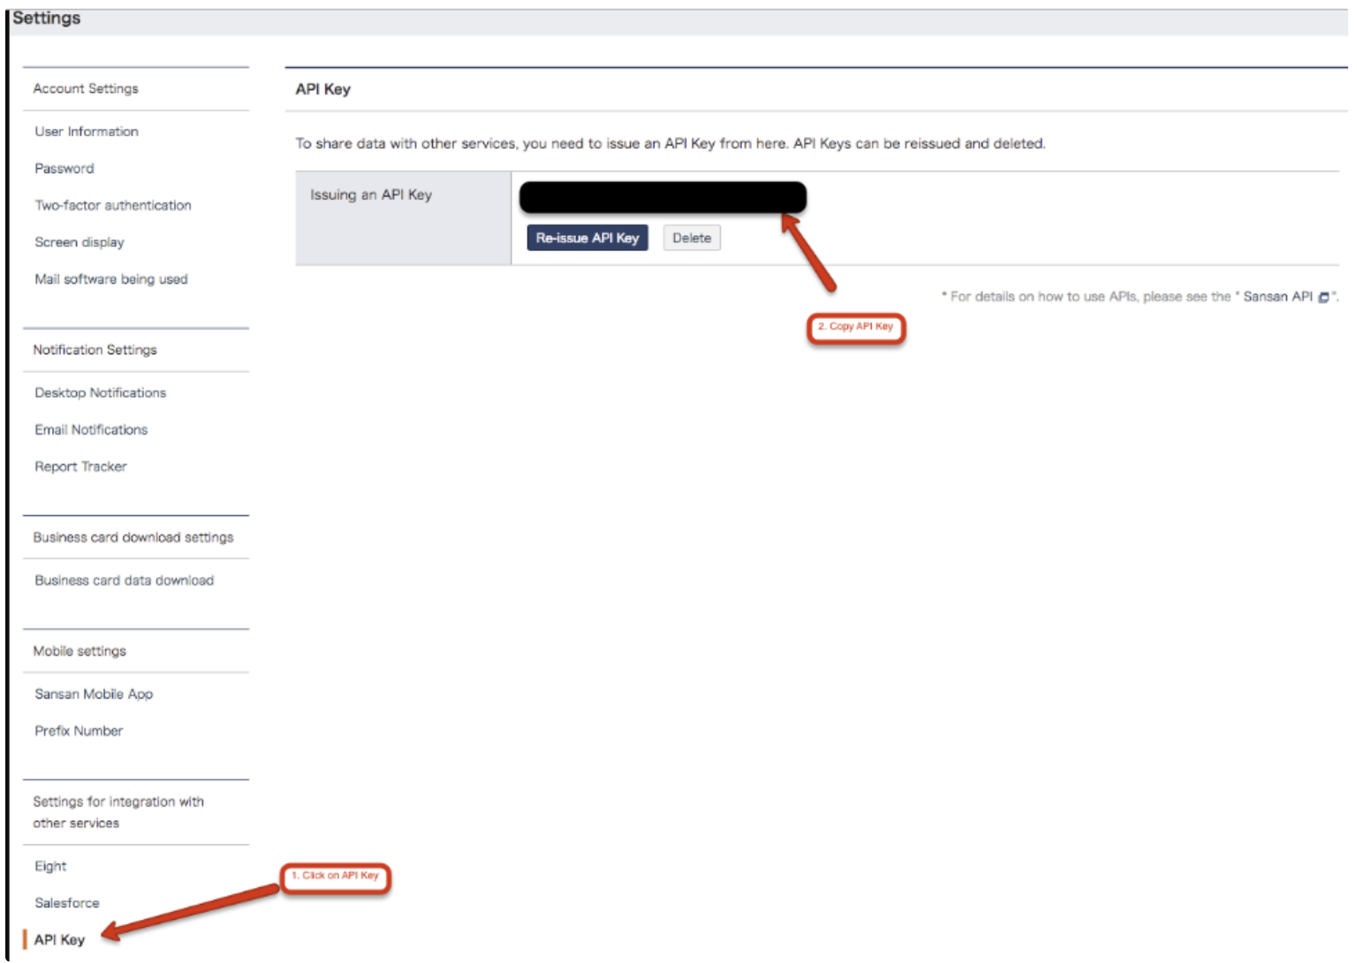
Task: Go to Prefix Number settings
Action: [x=79, y=732]
